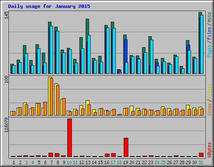Image resolution: width=214 pixels, height=167 pixels.
Task: Click the day 10 axis label
Action: click(69, 162)
